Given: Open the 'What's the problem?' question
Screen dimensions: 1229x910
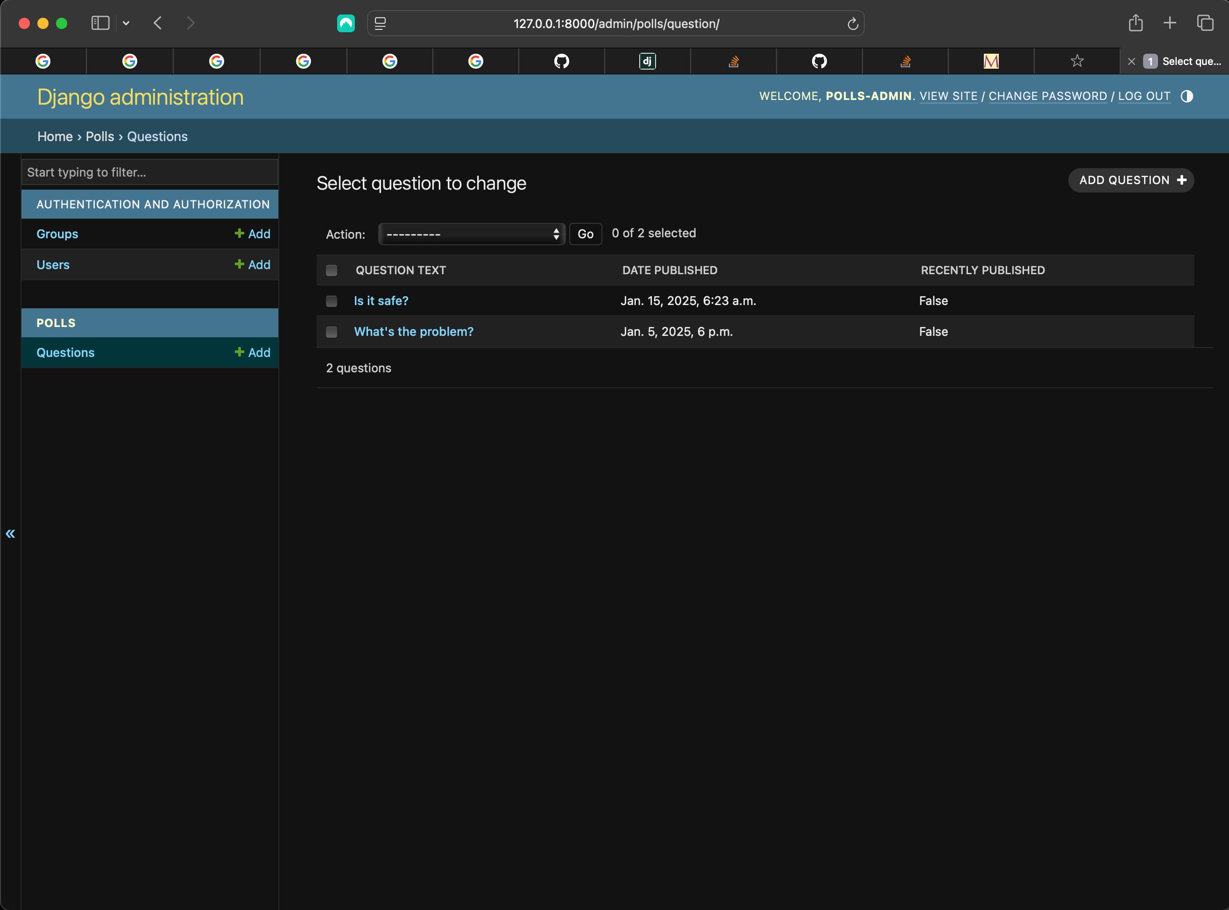Looking at the screenshot, I should coord(414,332).
